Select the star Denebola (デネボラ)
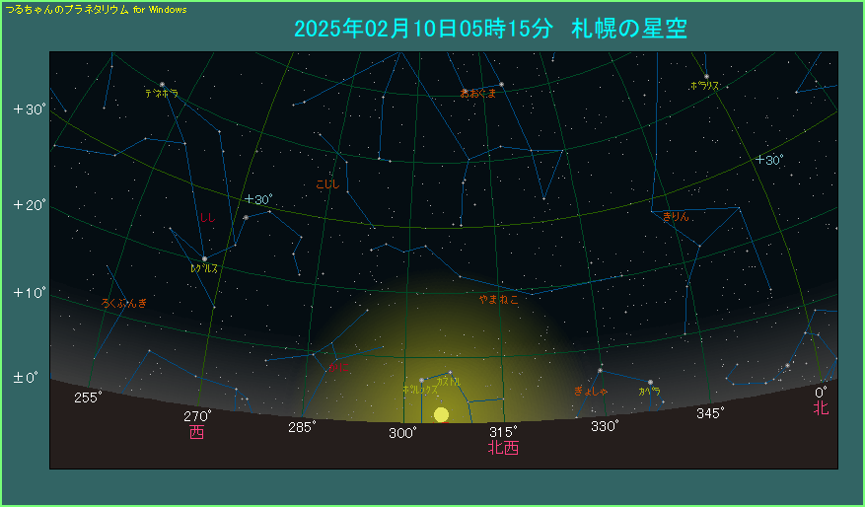Image resolution: width=865 pixels, height=507 pixels. point(162,84)
